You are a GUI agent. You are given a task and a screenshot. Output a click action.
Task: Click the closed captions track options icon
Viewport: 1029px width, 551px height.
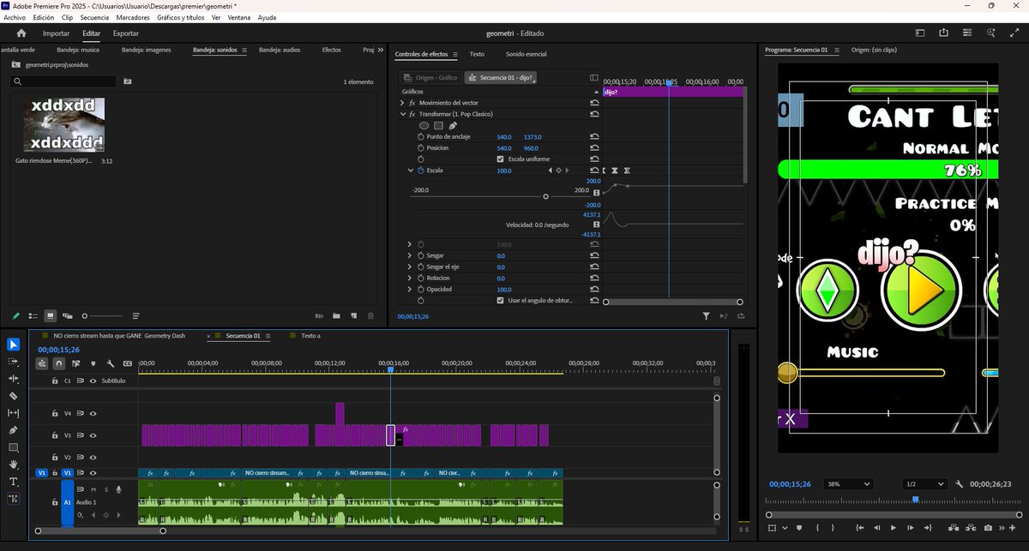pyautogui.click(x=128, y=363)
